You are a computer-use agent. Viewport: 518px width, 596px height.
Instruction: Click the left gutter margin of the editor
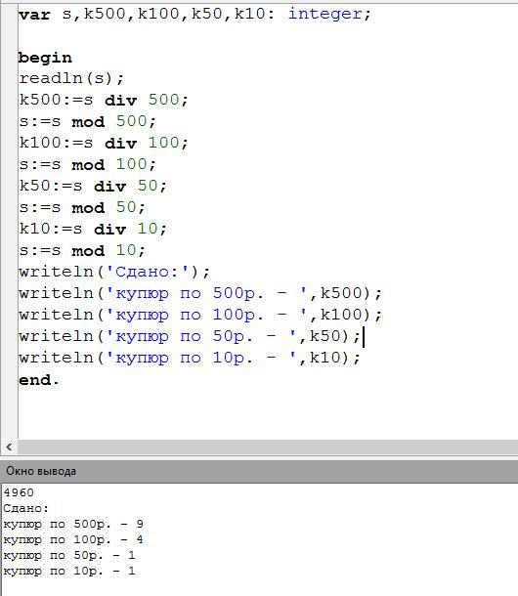click(9, 221)
